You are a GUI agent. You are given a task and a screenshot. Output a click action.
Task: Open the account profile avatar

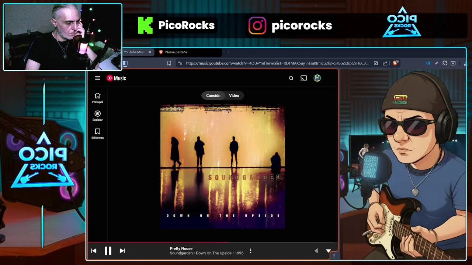[317, 78]
